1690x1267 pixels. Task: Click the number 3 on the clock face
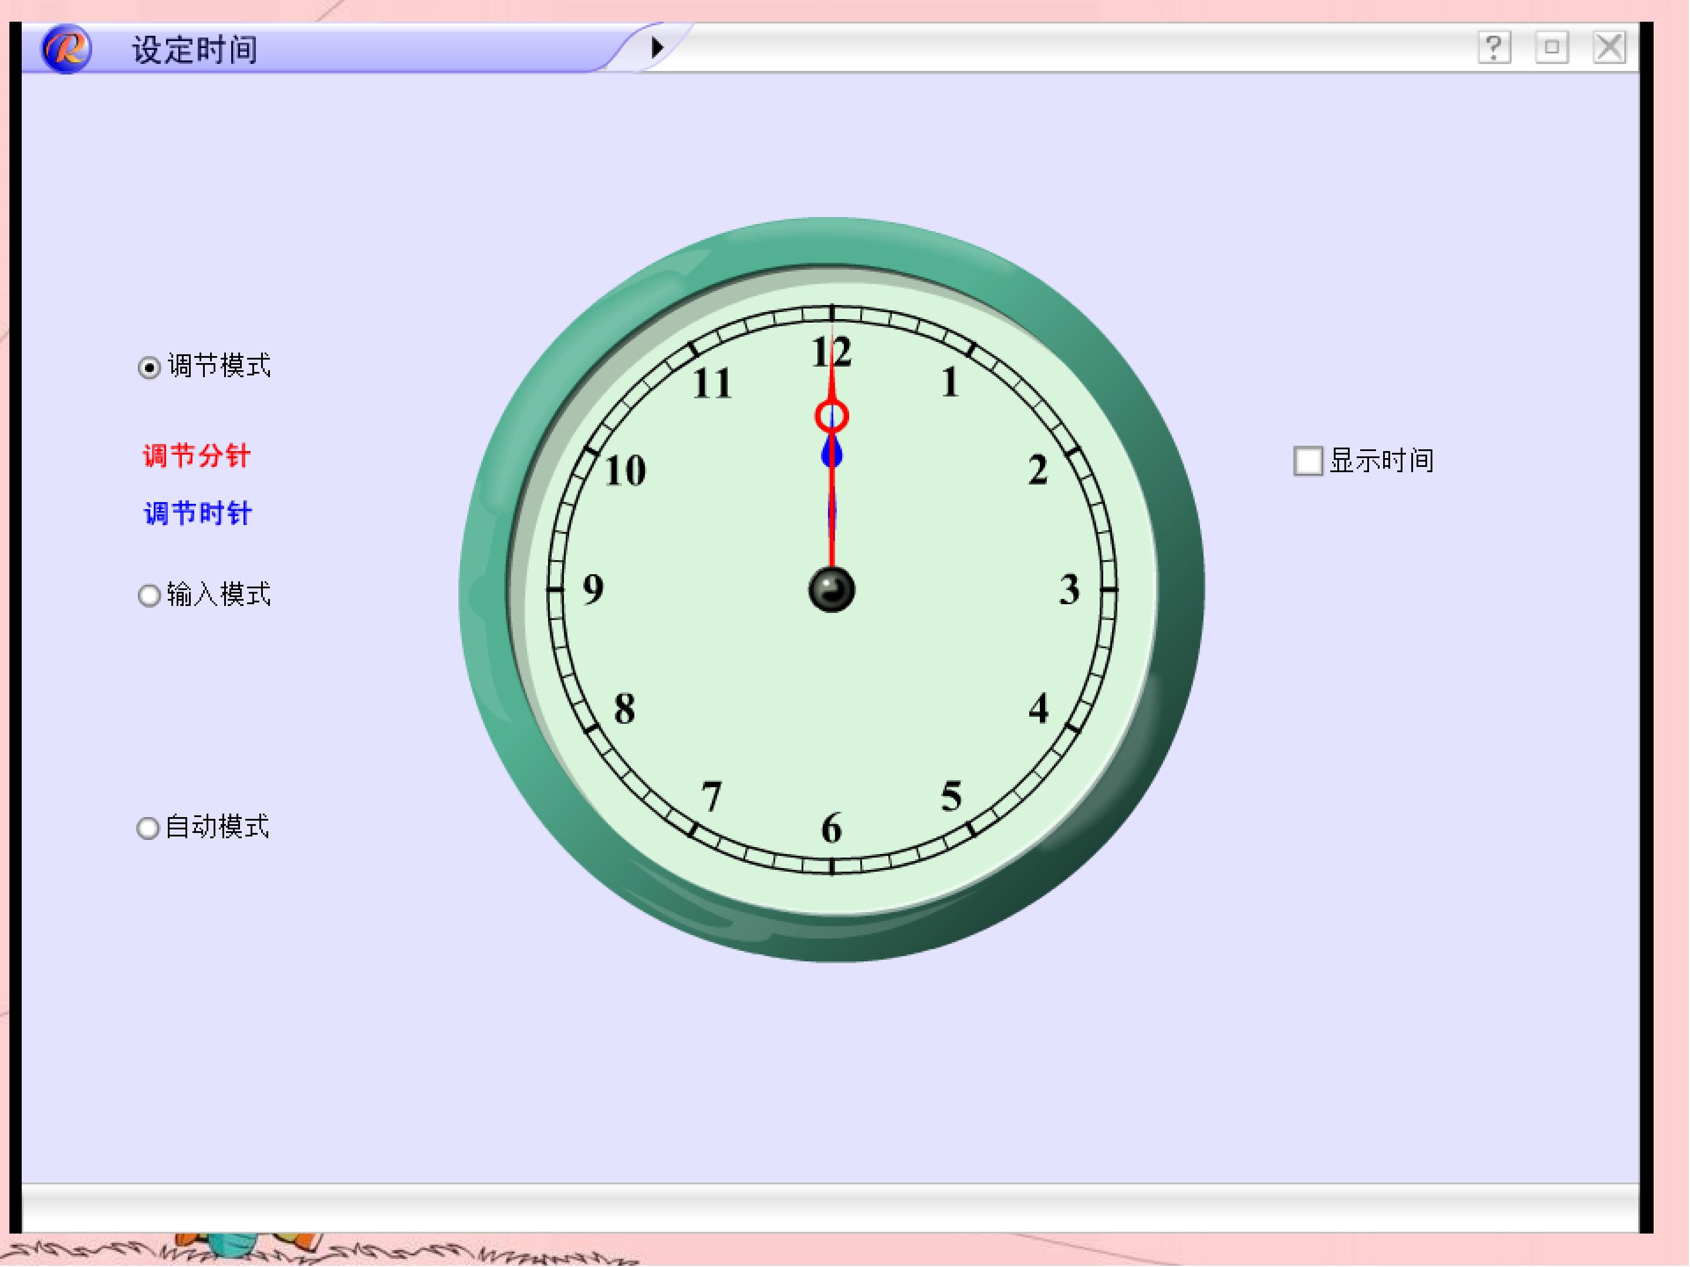[1069, 590]
